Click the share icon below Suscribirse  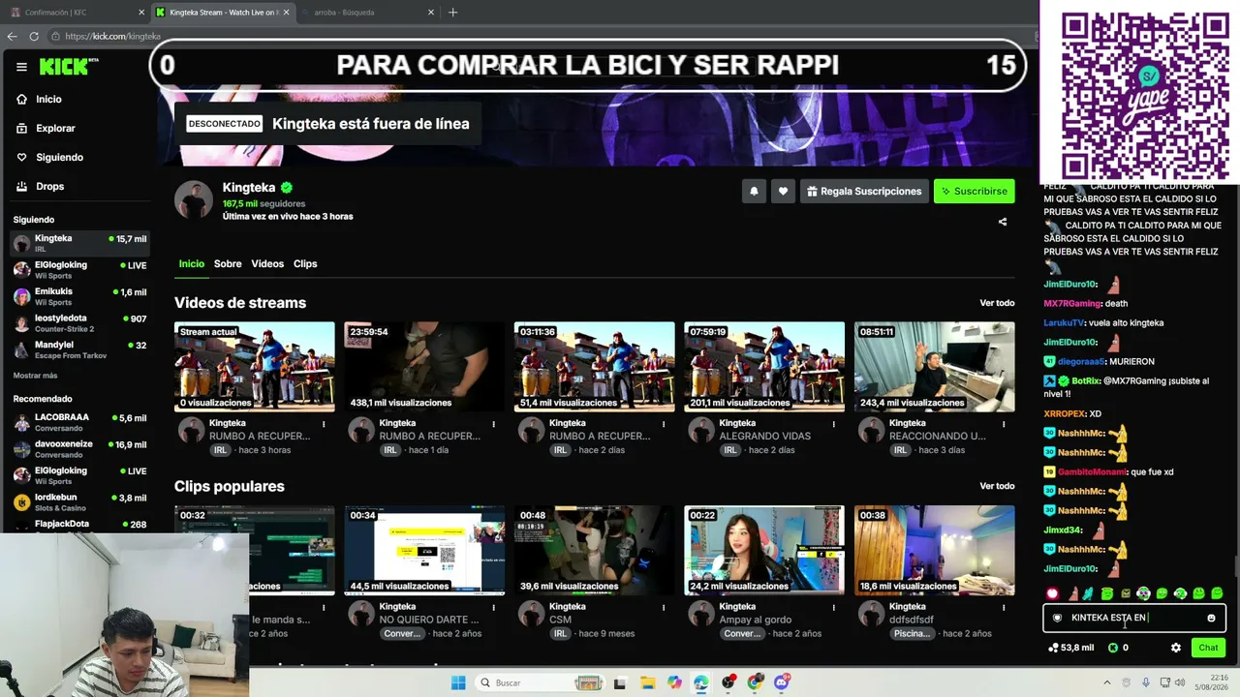[1003, 222]
